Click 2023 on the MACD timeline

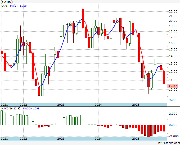[x=61, y=139]
